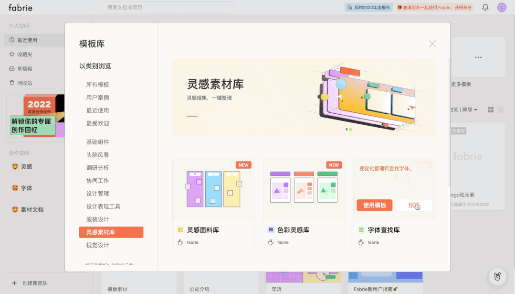The height and width of the screenshot is (294, 515).
Task: Select the 协同工作 category
Action: click(97, 181)
